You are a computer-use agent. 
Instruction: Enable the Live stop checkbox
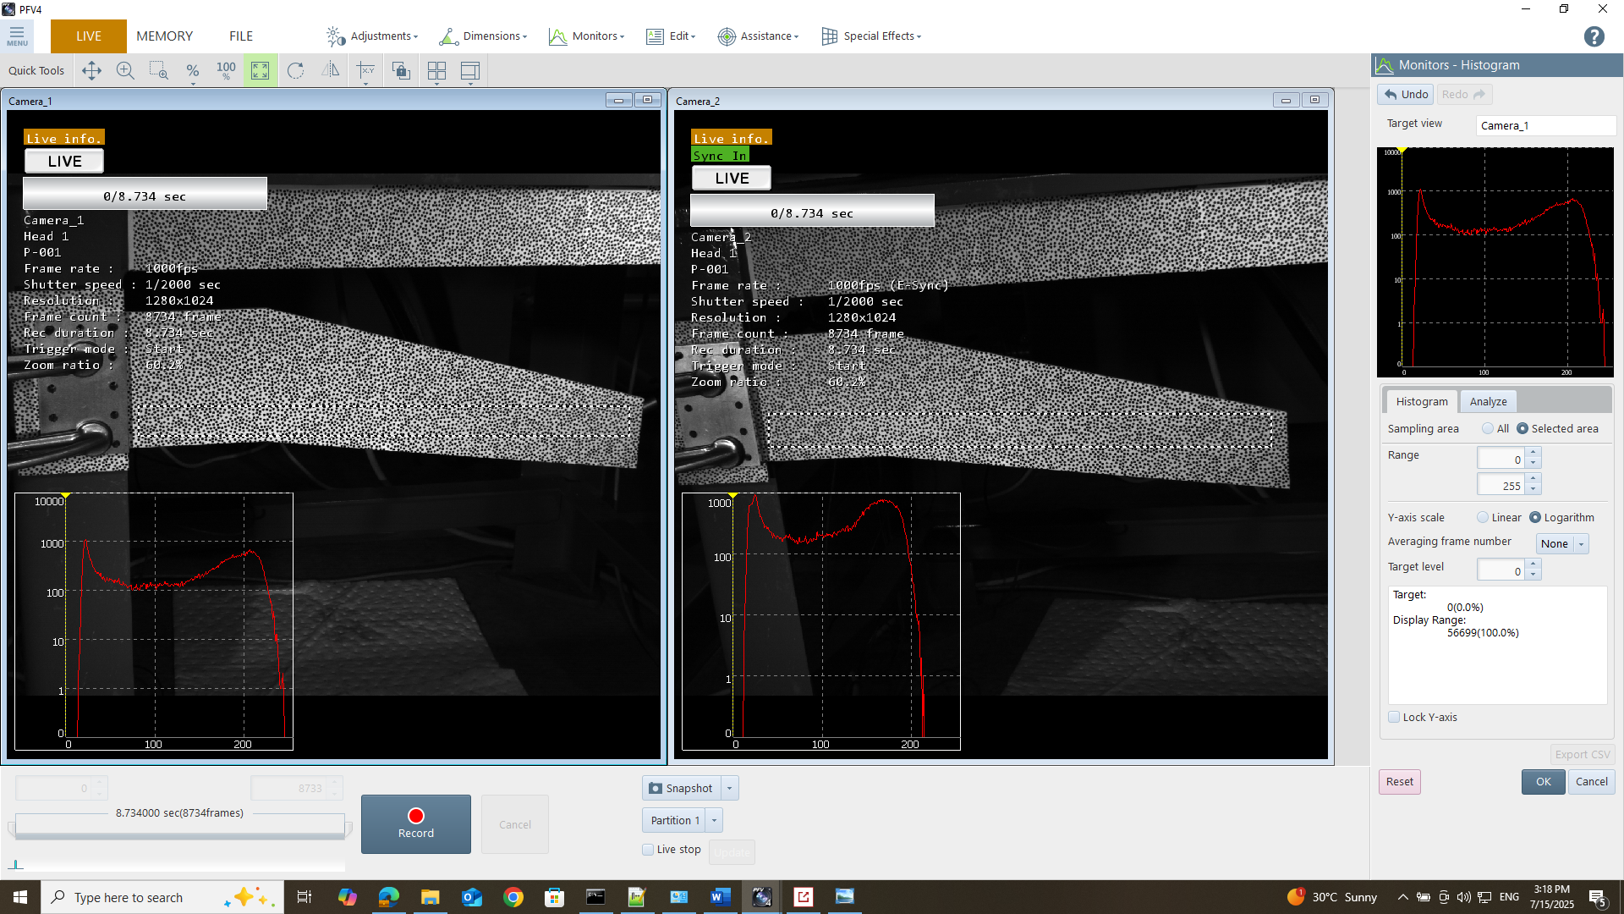(648, 849)
